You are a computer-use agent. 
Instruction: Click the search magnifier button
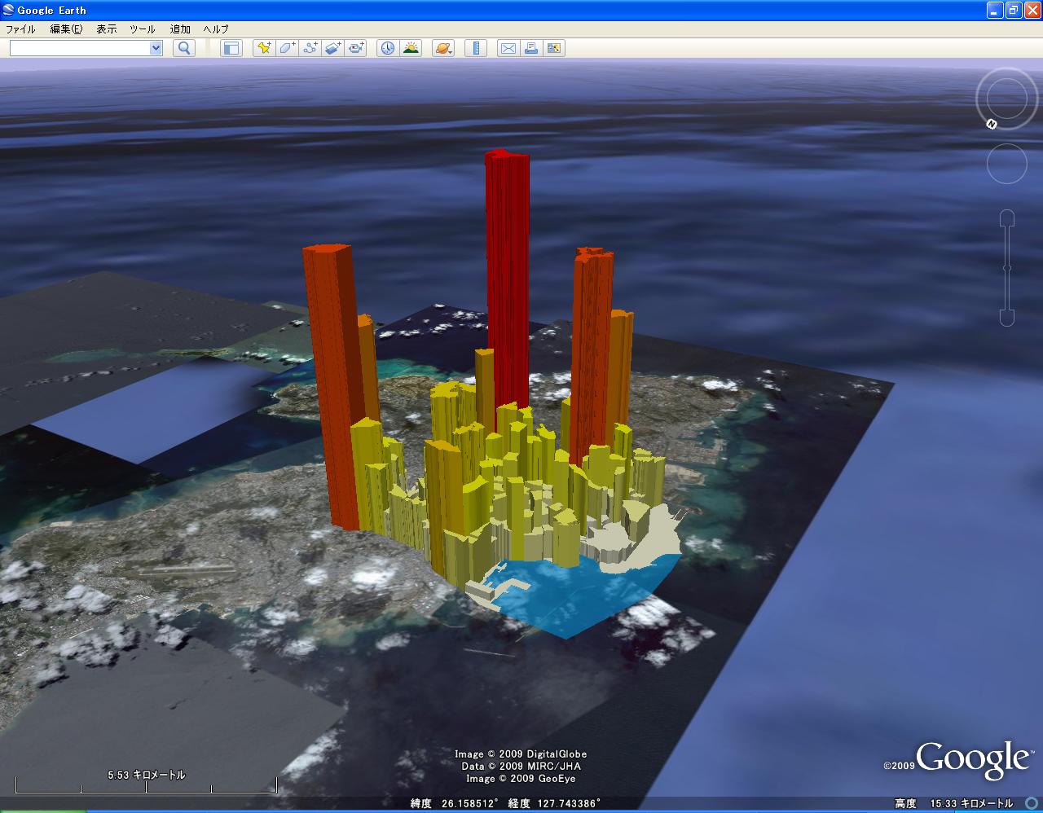[184, 48]
